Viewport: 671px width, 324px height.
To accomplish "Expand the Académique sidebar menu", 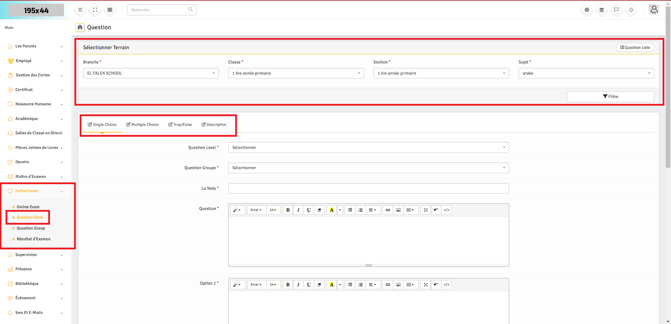I will tap(26, 119).
